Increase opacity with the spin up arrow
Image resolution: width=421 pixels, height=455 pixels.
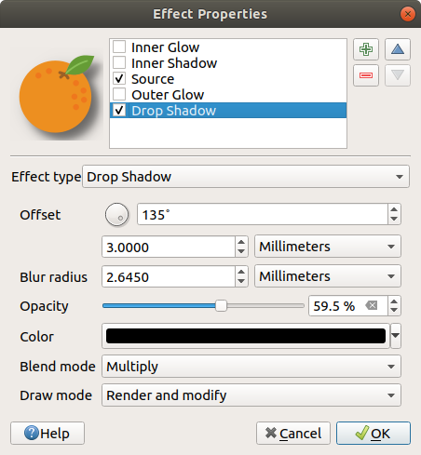coord(394,301)
